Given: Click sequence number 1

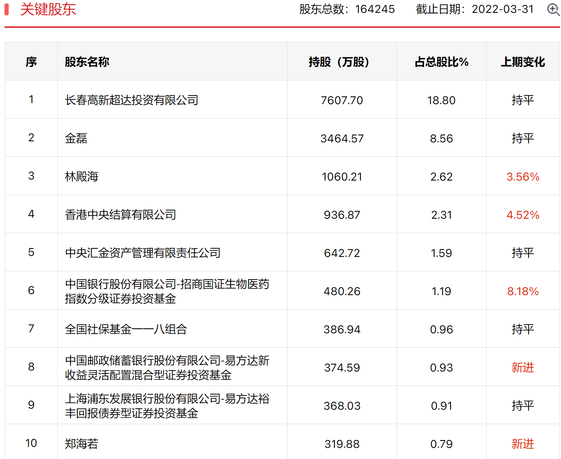Looking at the screenshot, I should coord(31,100).
